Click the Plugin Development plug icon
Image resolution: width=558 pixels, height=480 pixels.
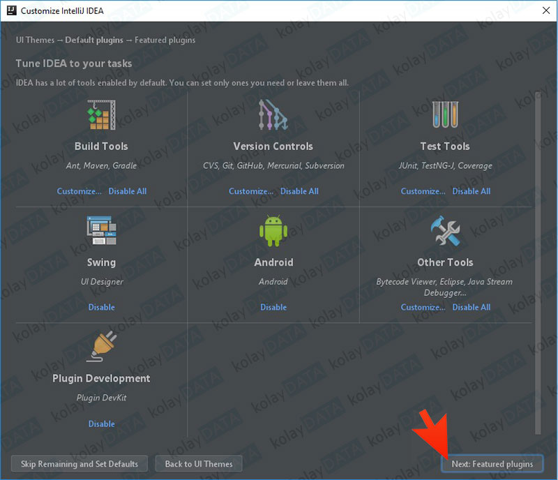(101, 347)
